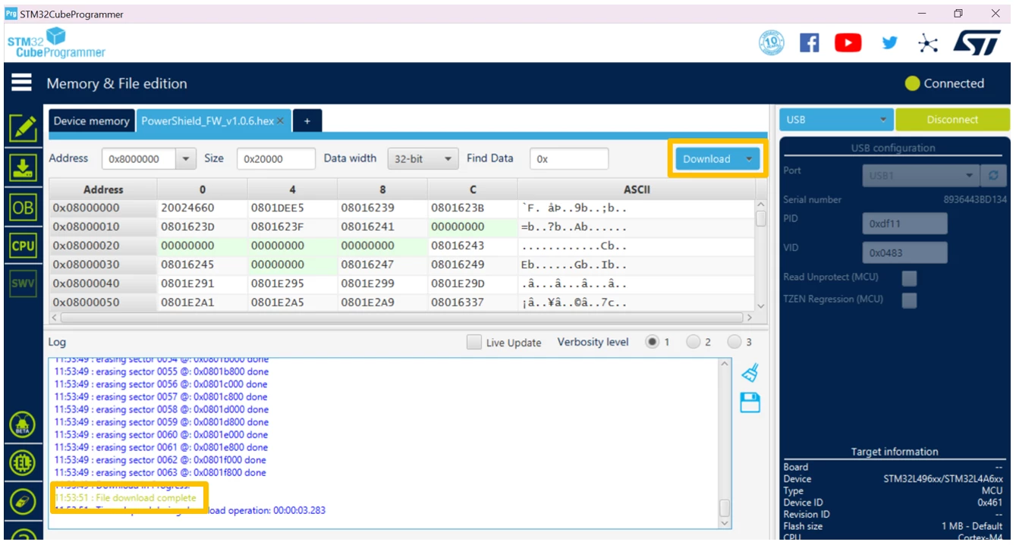The image size is (1016, 545).
Task: Click the Download button
Action: click(x=717, y=158)
